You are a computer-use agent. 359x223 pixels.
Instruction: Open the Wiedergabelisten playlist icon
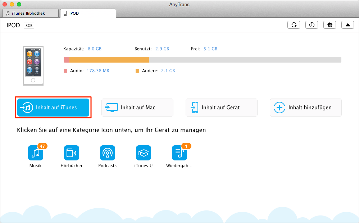(179, 153)
